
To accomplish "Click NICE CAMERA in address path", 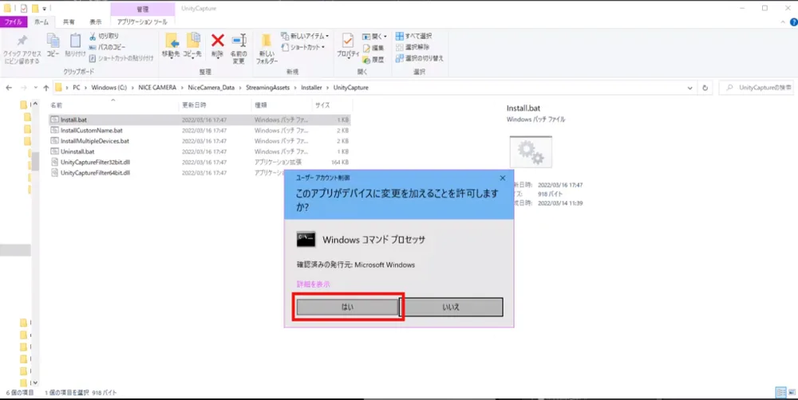I will coord(157,88).
